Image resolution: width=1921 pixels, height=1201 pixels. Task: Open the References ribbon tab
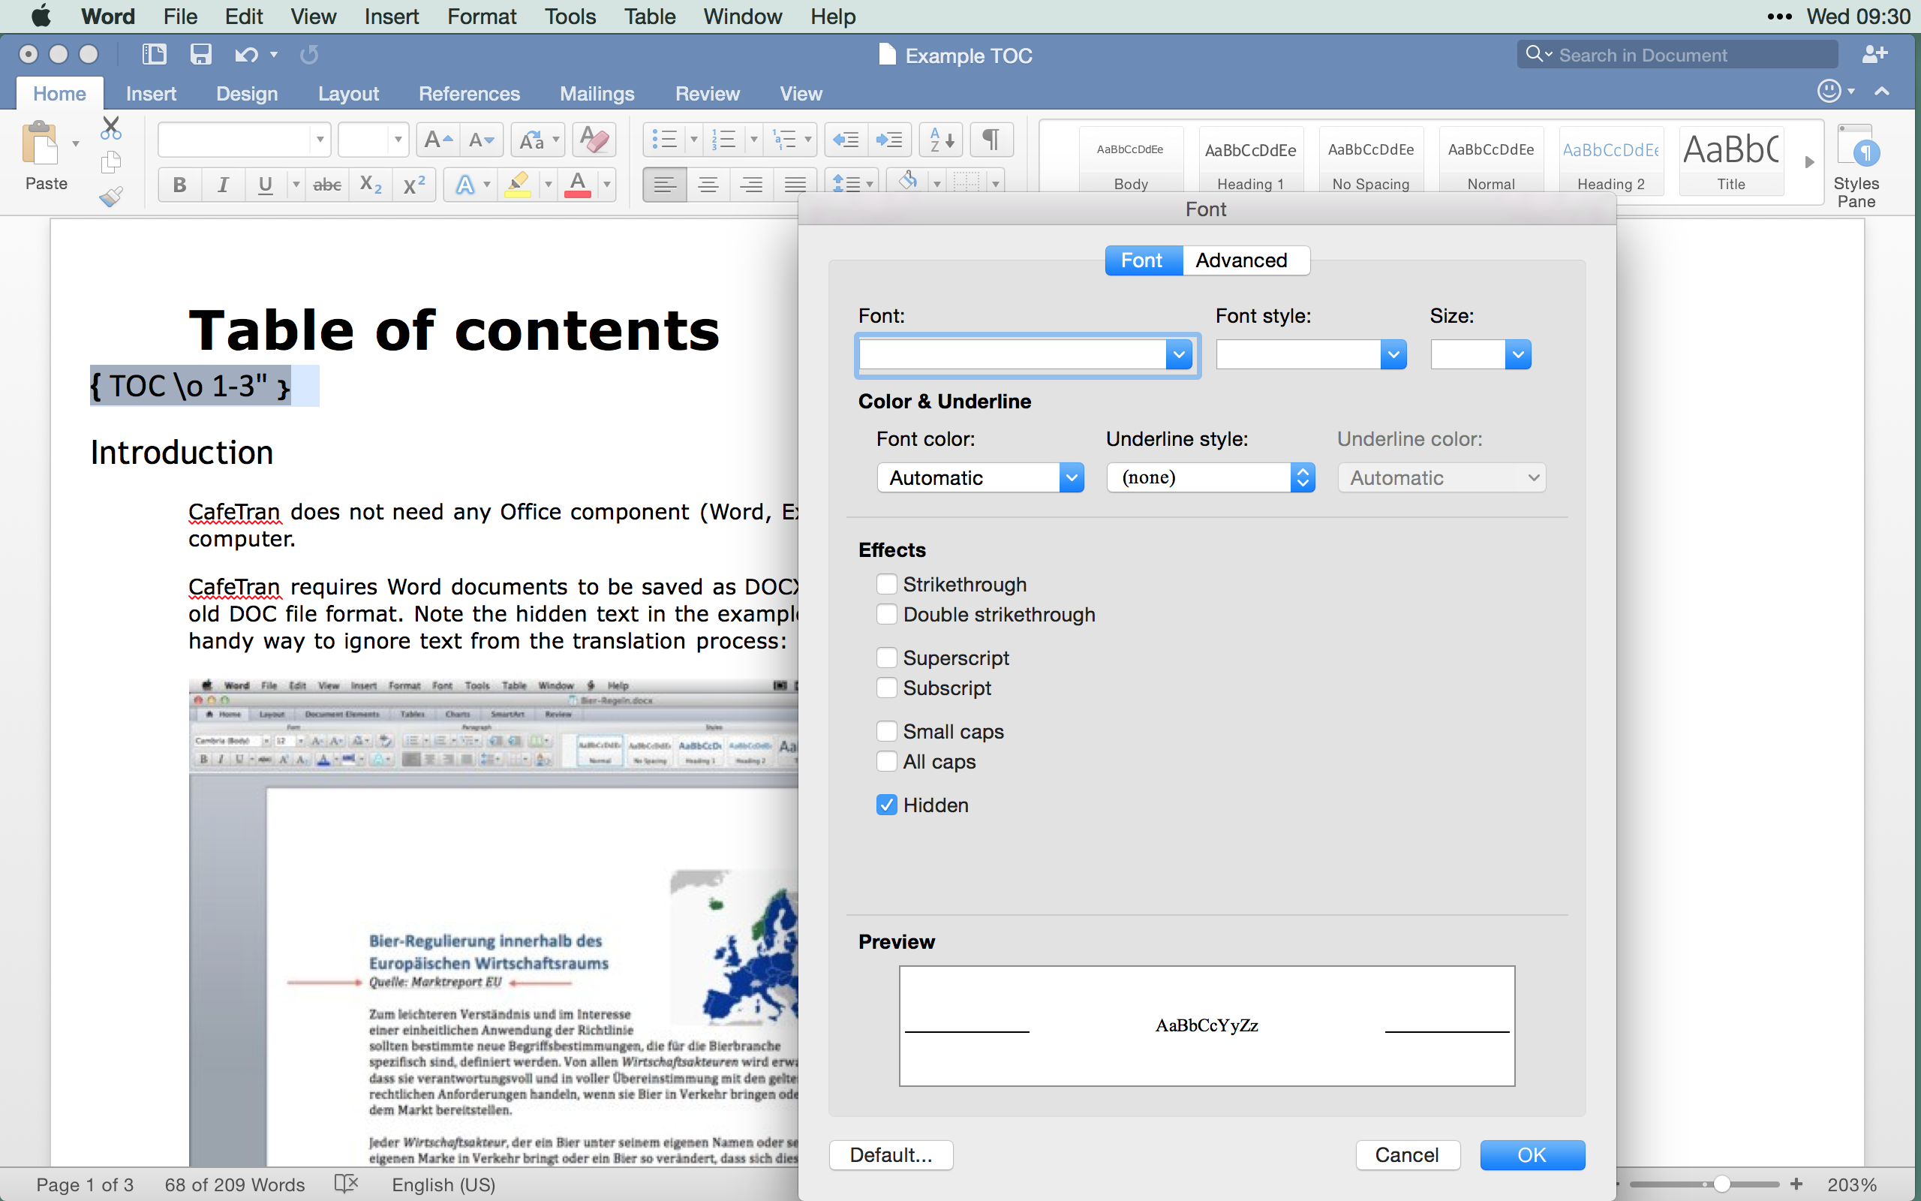[468, 94]
